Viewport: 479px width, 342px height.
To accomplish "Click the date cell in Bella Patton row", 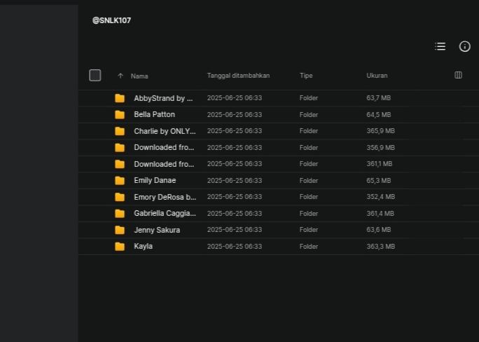I will 235,115.
